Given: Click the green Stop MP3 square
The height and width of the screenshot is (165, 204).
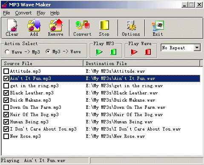Looking at the screenshot, I should [113, 52].
